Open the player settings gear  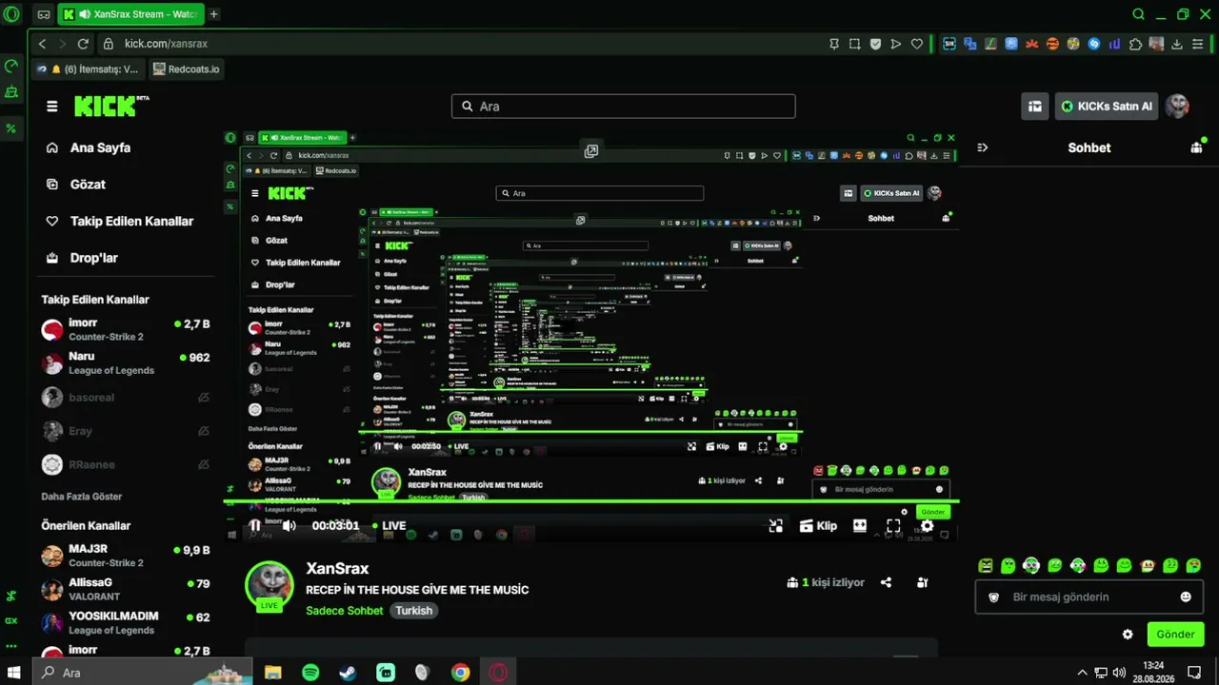point(927,525)
